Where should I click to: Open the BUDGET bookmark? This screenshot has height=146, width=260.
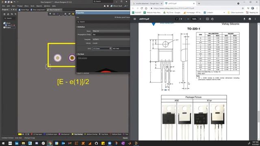pos(137,13)
